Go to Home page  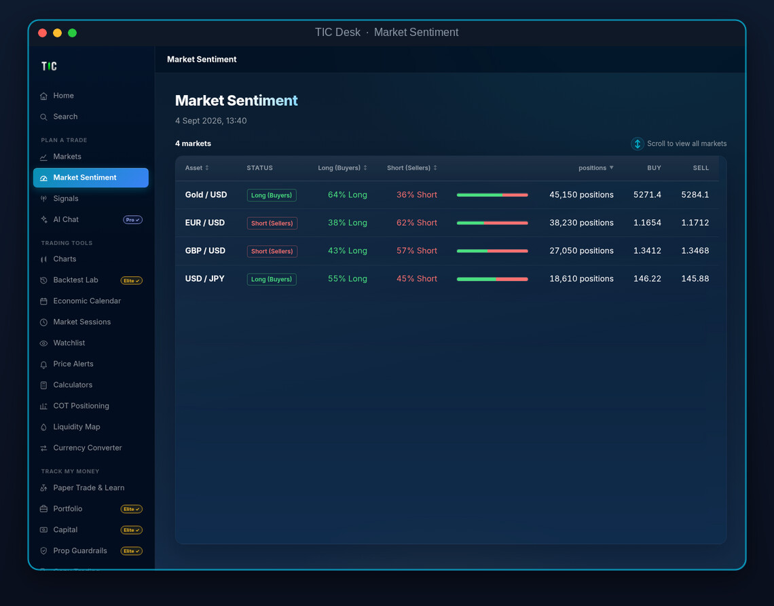coord(91,96)
